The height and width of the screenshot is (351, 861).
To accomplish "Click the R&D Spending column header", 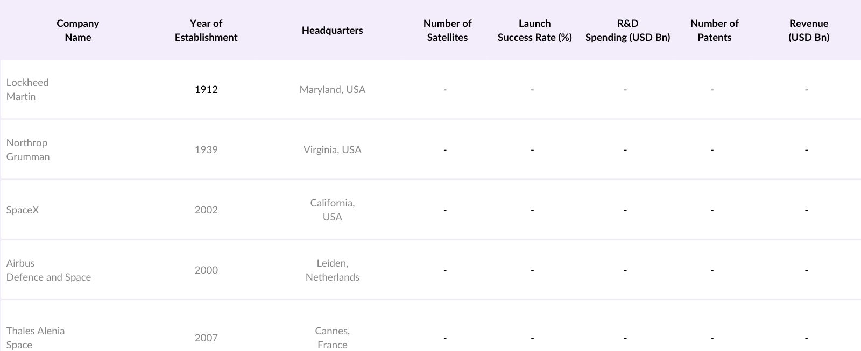I will point(627,30).
